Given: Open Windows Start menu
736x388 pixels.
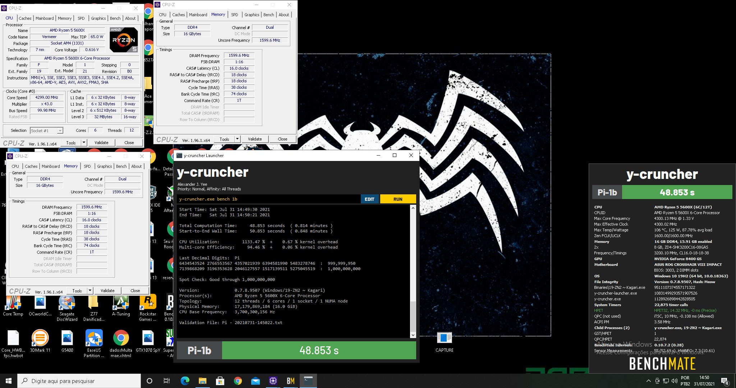Looking at the screenshot, I should pyautogui.click(x=9, y=381).
